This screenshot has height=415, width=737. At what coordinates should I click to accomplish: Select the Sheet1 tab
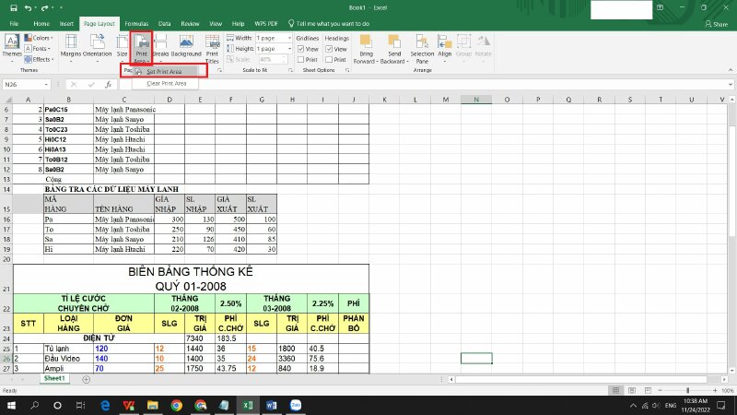click(54, 378)
